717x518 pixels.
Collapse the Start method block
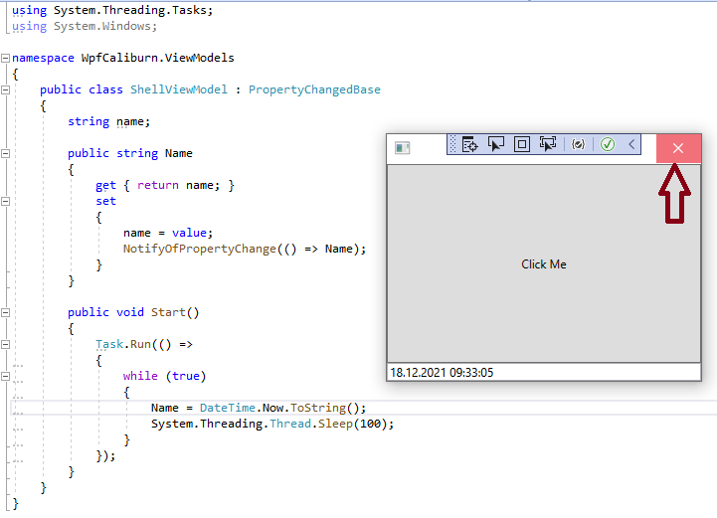pyautogui.click(x=6, y=313)
